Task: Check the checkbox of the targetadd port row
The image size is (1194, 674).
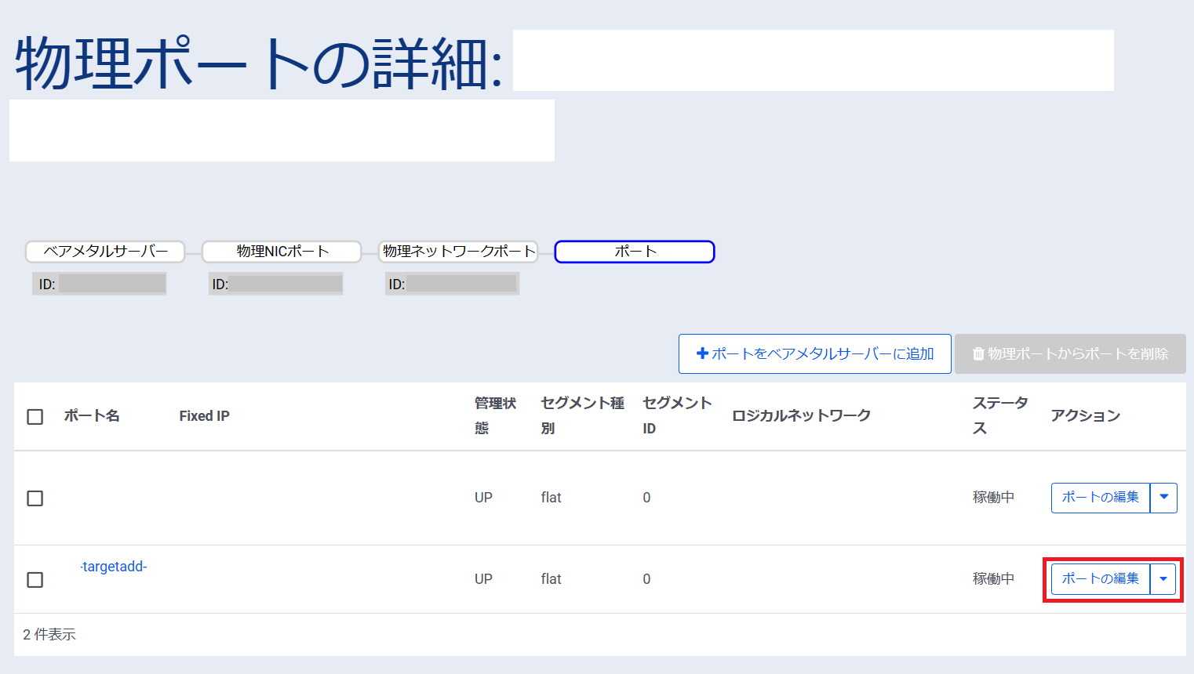Action: pos(35,579)
